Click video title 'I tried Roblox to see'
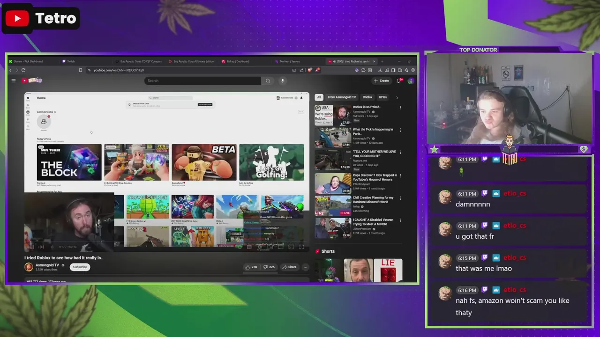This screenshot has height=337, width=600. [64, 257]
